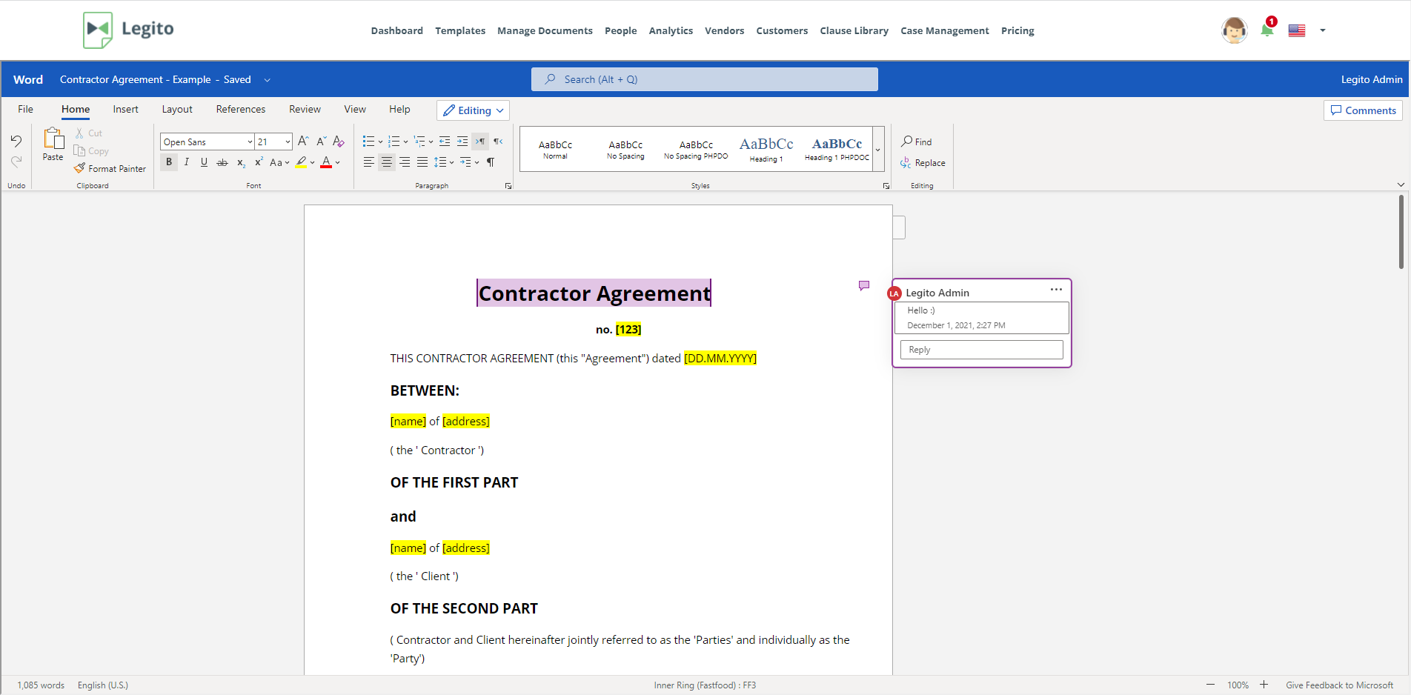Open the notifications bell icon
1411x695 pixels.
pyautogui.click(x=1267, y=30)
